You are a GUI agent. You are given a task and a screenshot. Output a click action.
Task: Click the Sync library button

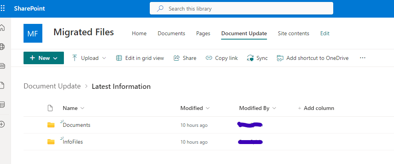(257, 58)
